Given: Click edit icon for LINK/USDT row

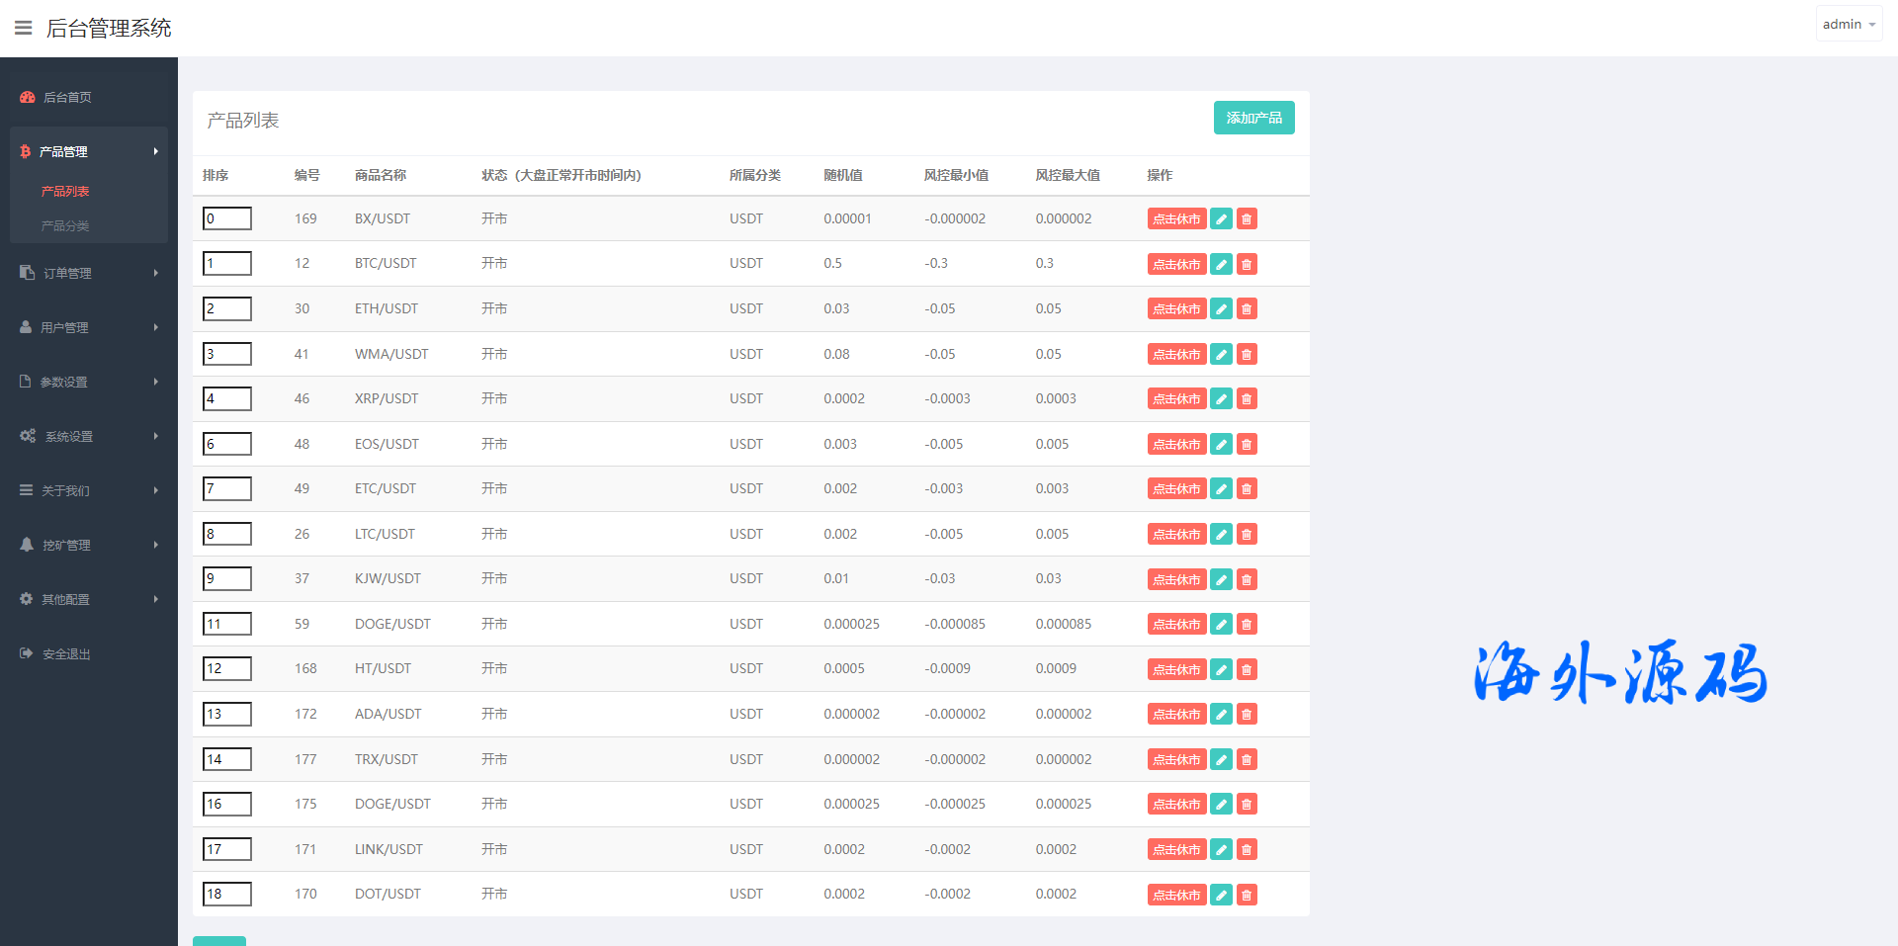Looking at the screenshot, I should (1221, 849).
